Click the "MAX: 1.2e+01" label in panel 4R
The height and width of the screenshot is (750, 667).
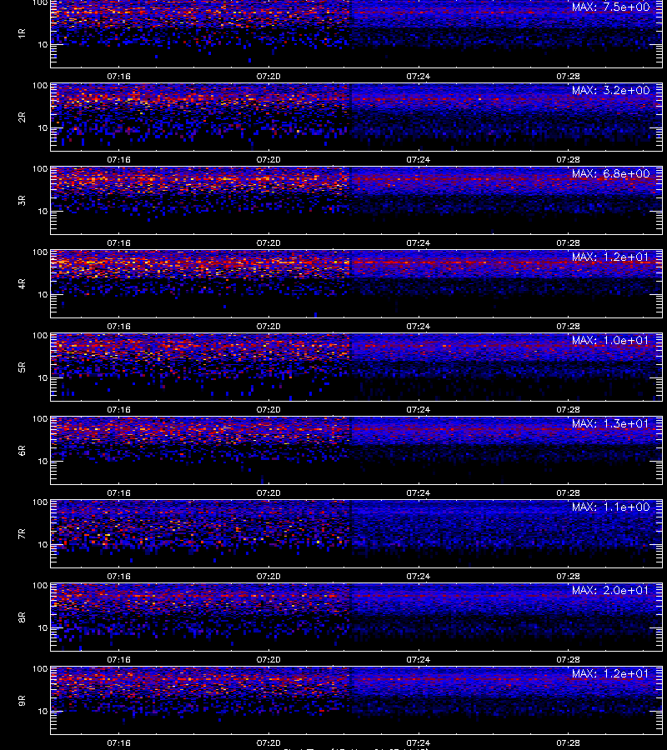click(x=610, y=257)
